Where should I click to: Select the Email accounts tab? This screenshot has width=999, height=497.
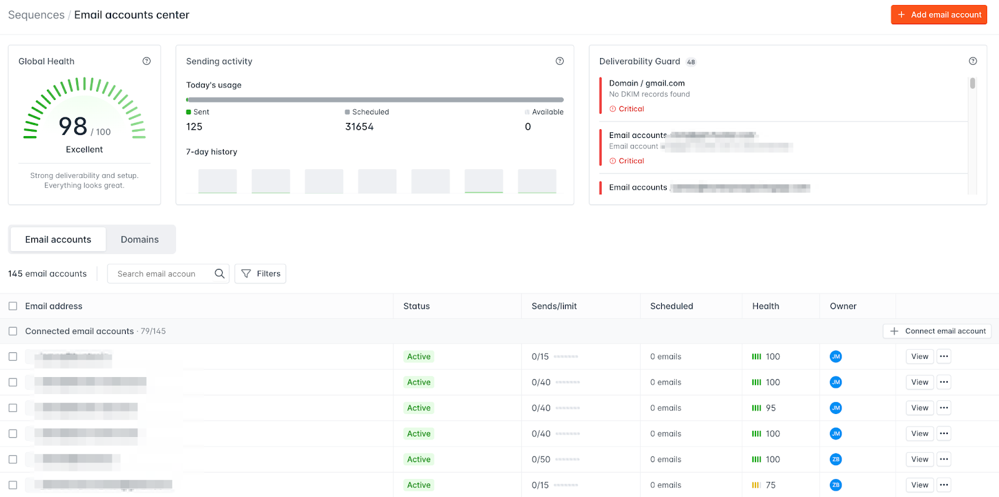click(x=58, y=240)
